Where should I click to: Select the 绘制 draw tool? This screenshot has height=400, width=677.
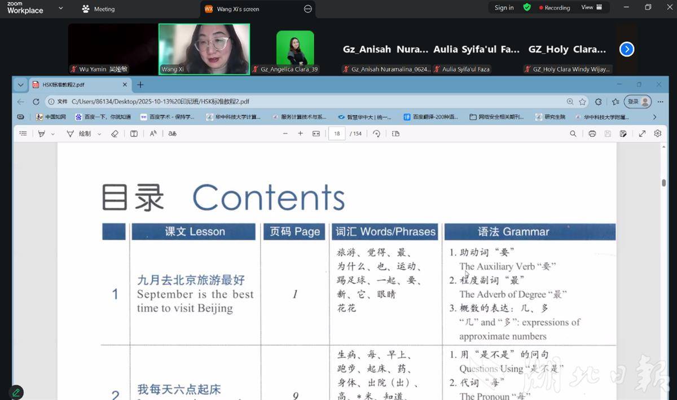[x=79, y=134]
